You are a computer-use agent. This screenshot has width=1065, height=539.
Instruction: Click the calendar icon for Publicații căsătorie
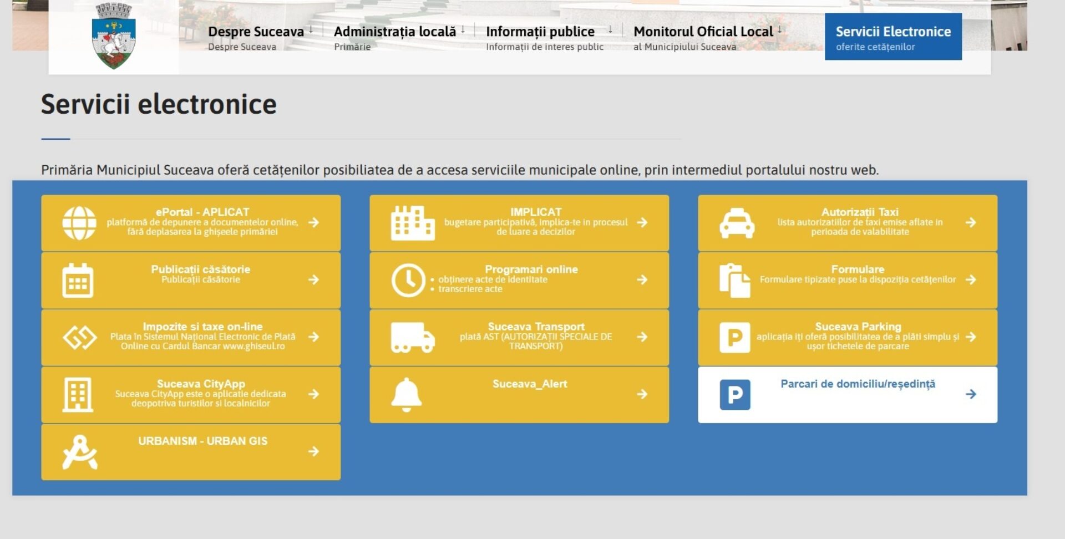pyautogui.click(x=78, y=281)
